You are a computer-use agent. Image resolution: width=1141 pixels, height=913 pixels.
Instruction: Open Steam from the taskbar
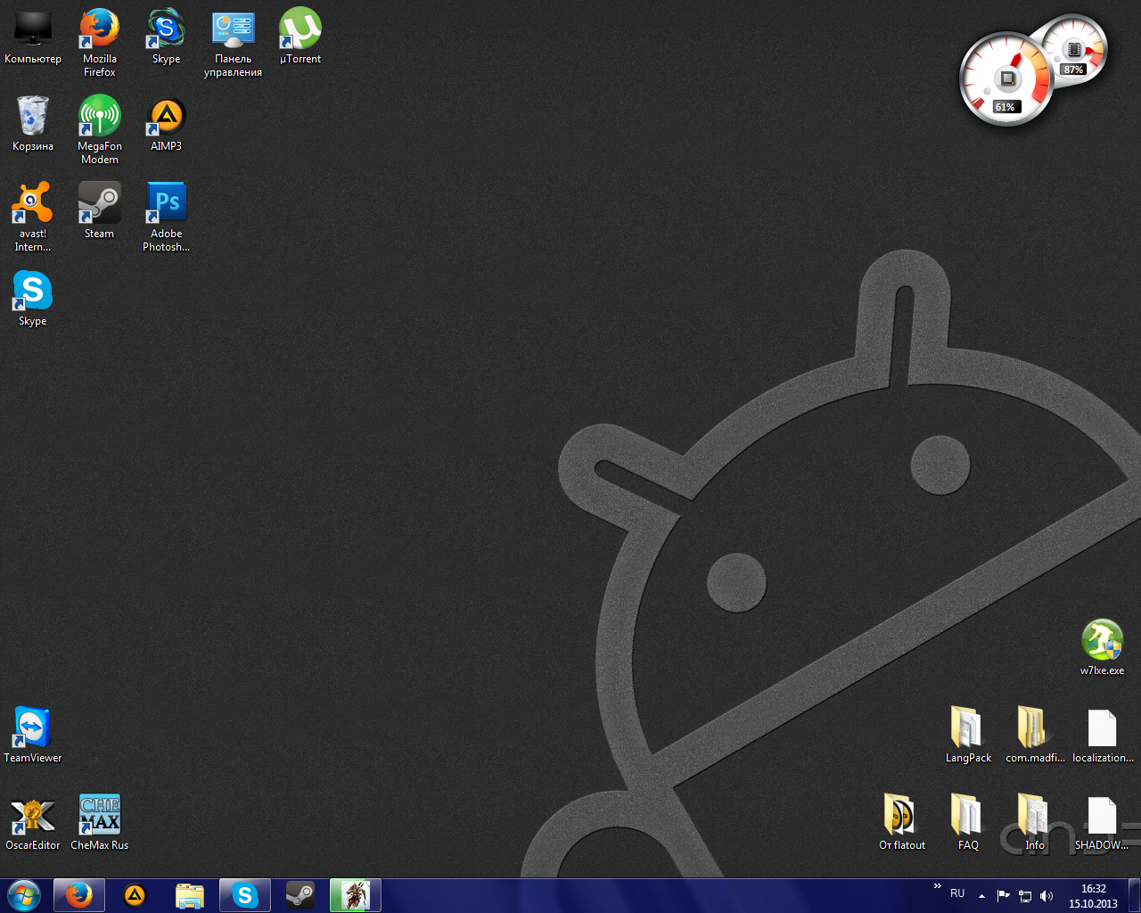pyautogui.click(x=300, y=895)
